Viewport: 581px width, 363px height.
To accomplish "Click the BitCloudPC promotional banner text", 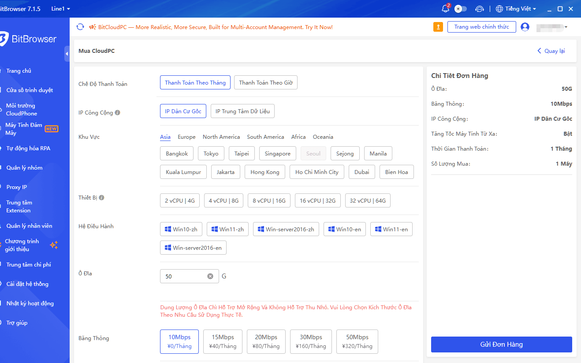I will point(215,27).
